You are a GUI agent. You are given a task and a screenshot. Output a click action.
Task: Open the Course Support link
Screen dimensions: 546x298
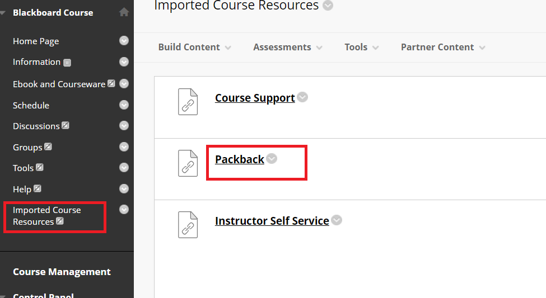(x=255, y=98)
